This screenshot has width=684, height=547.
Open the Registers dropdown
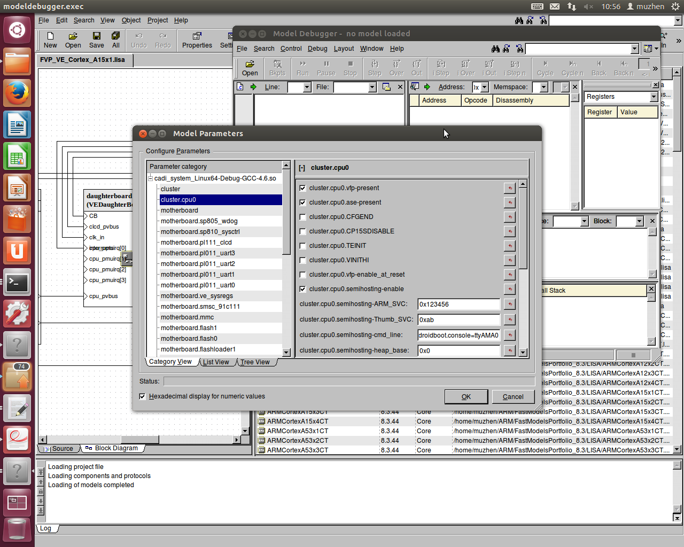point(653,97)
